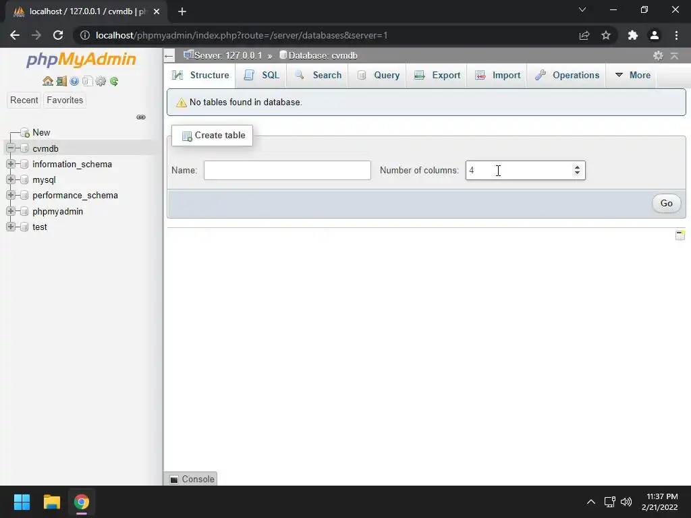Image resolution: width=691 pixels, height=518 pixels.
Task: Click database icon next to phpmyadmin
Action: 25,211
